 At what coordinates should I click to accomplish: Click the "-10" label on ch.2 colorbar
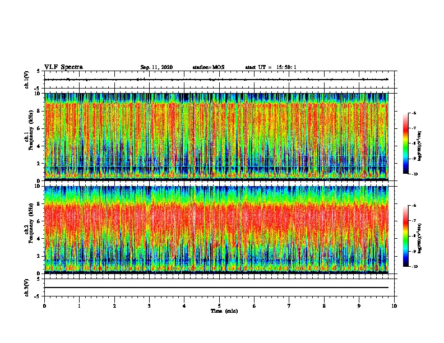(x=414, y=267)
